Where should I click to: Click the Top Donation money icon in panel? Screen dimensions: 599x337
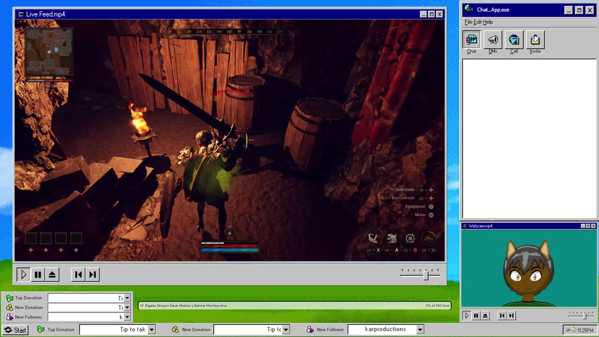point(9,298)
